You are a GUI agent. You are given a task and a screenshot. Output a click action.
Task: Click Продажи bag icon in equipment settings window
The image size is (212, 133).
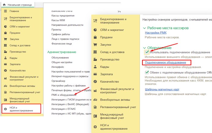pos(95,37)
